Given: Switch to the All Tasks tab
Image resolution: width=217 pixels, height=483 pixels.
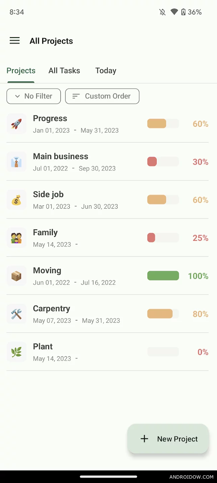Looking at the screenshot, I should tap(64, 71).
